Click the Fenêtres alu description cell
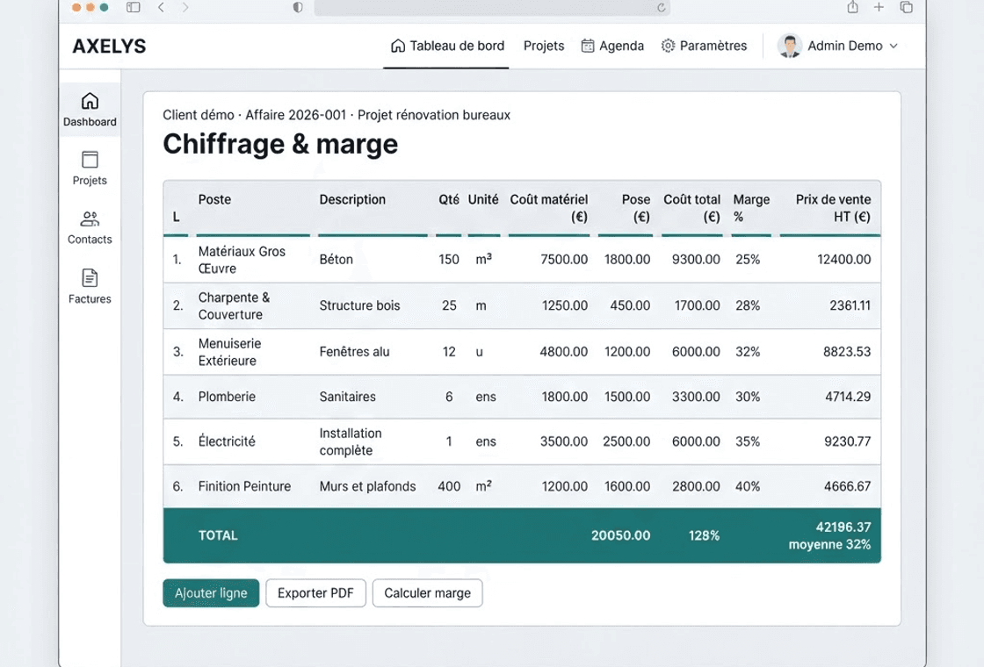The image size is (984, 667). [x=355, y=352]
